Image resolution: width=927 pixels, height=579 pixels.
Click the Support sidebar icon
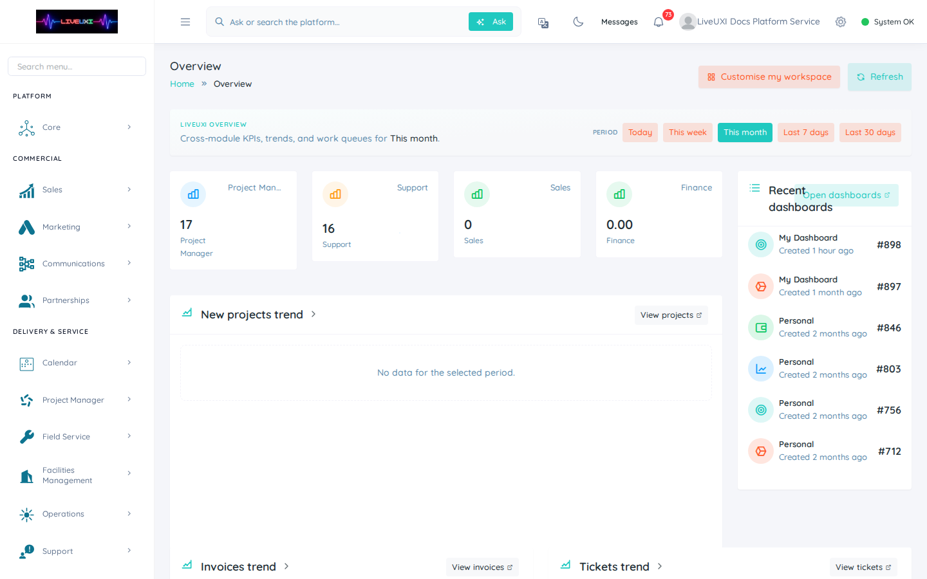[26, 551]
